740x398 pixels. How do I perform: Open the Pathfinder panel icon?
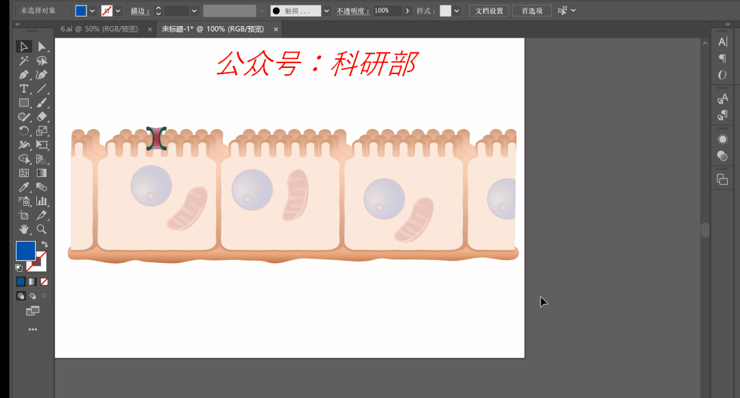(x=722, y=179)
